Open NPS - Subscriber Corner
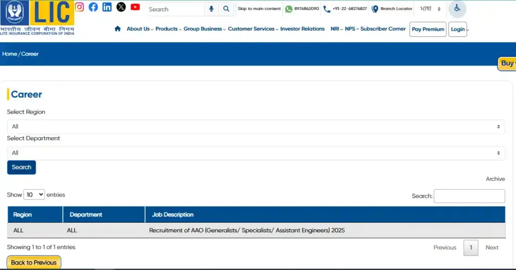The image size is (516, 270). point(375,29)
